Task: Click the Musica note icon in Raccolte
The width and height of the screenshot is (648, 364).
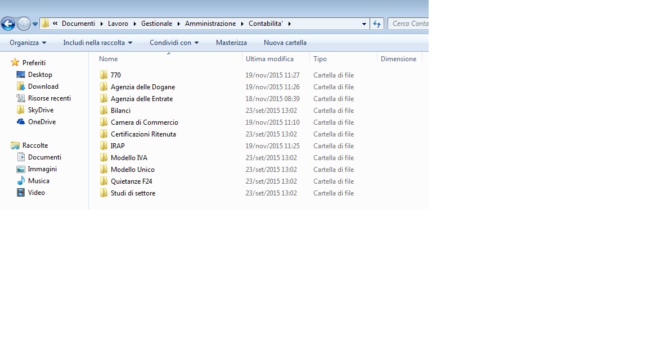Action: click(21, 181)
